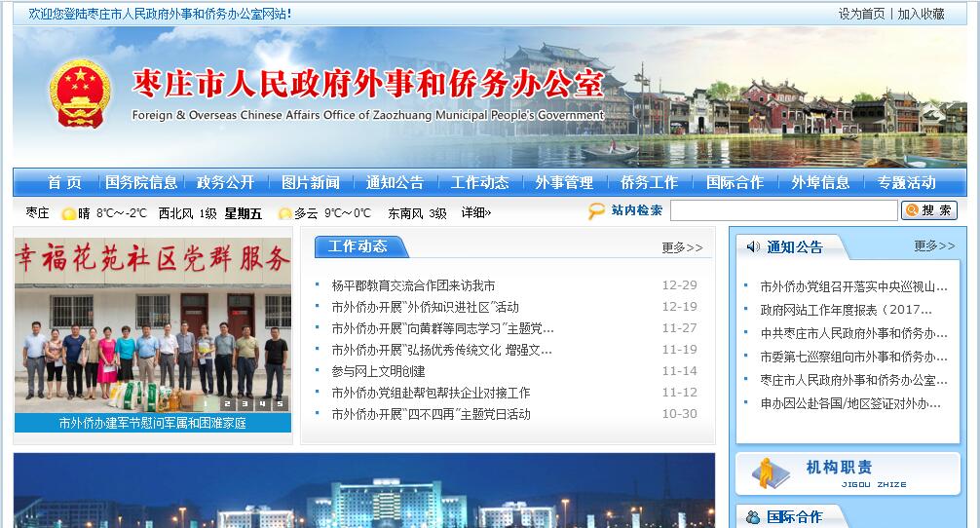Go to the 外事管理 navigation tab

tap(564, 182)
